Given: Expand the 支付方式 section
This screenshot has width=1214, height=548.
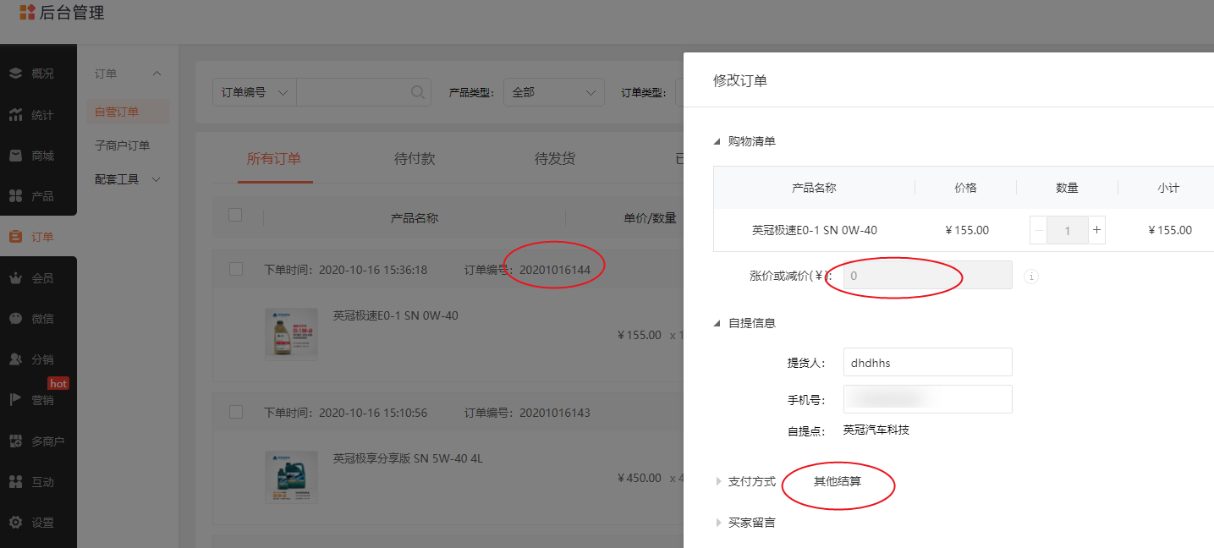Looking at the screenshot, I should pyautogui.click(x=718, y=481).
